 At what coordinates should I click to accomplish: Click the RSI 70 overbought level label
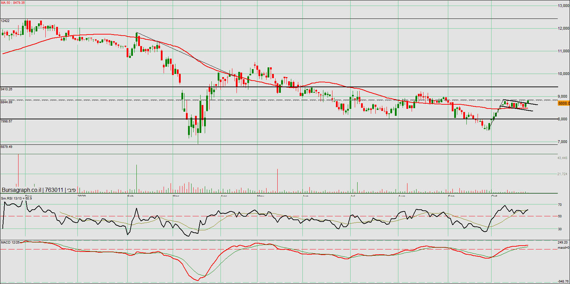(x=560, y=205)
